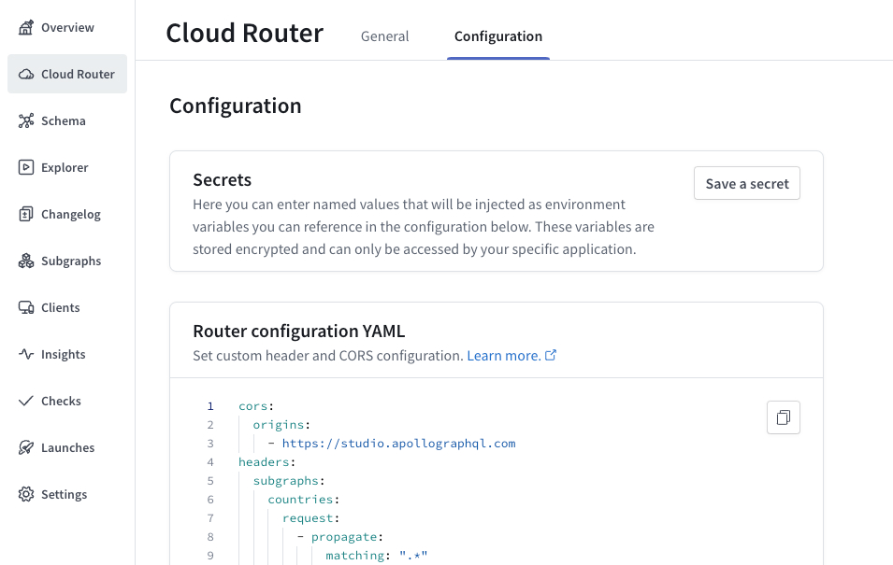
Task: Follow the Learn more link
Action: [503, 356]
